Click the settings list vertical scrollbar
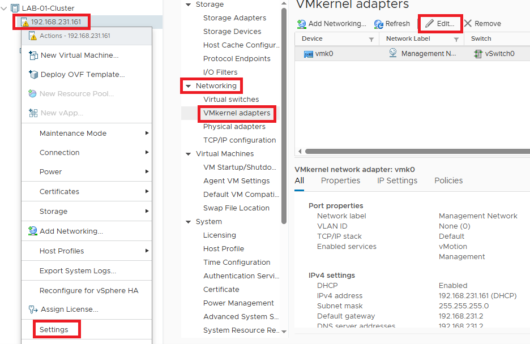The height and width of the screenshot is (344, 530). click(x=284, y=115)
